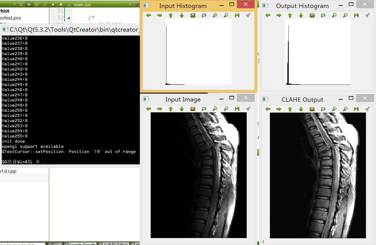
Task: Save the Input Image to file
Action: pyautogui.click(x=237, y=109)
